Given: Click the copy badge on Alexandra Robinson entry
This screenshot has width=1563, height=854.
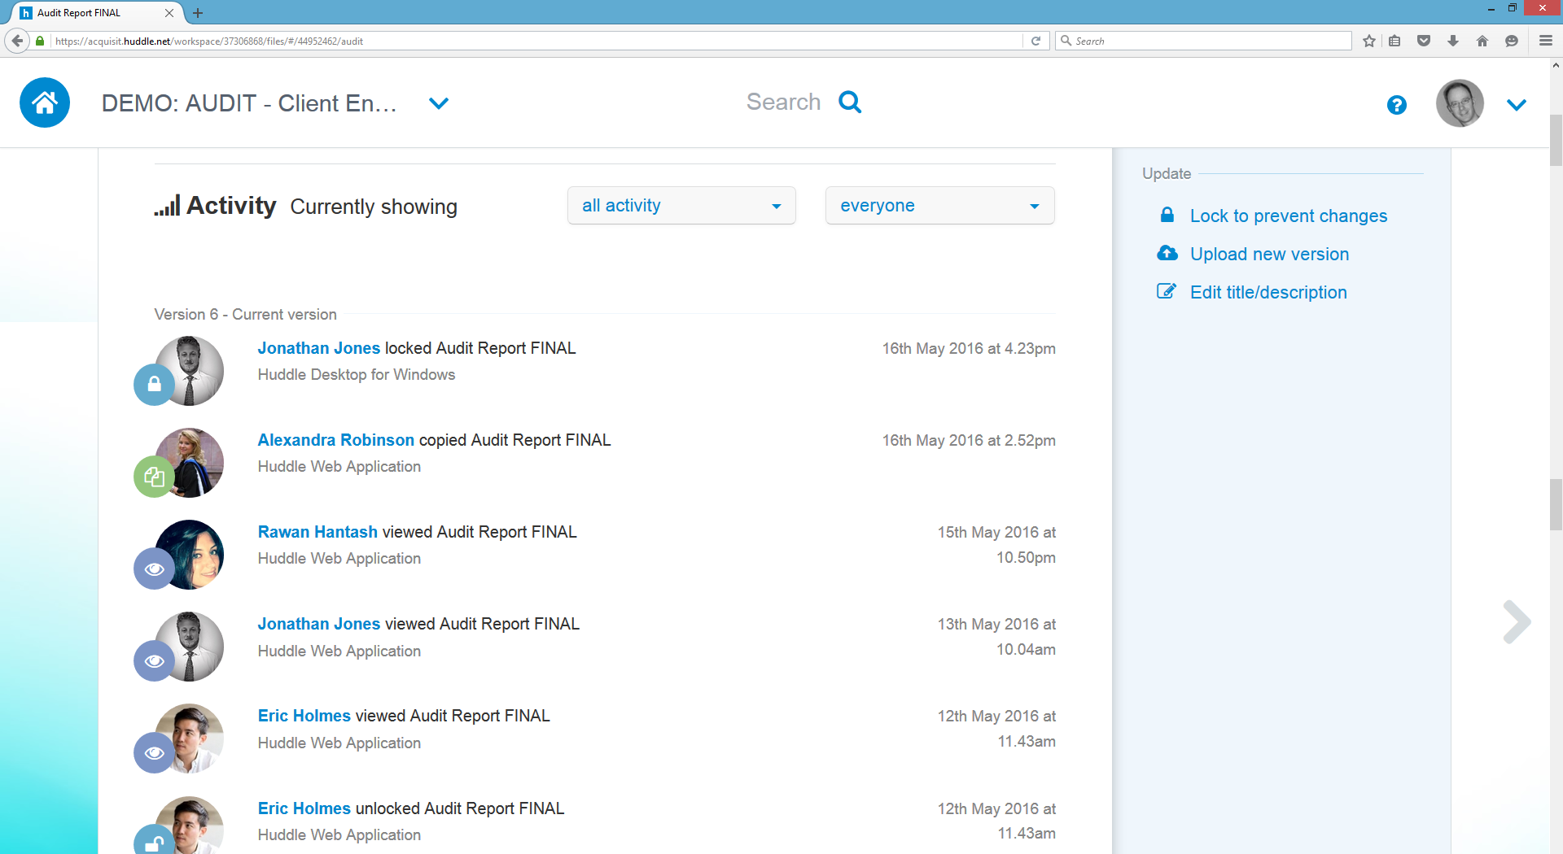Looking at the screenshot, I should [154, 477].
